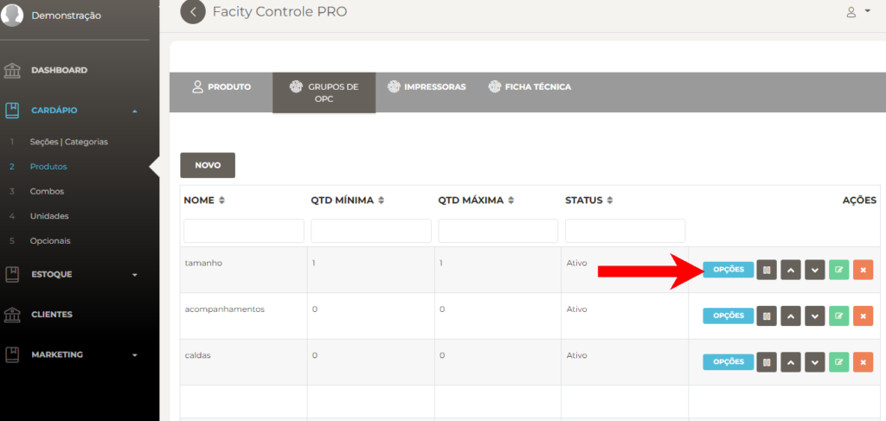The width and height of the screenshot is (886, 421).
Task: Click the edit icon for tamanho row
Action: pos(839,270)
